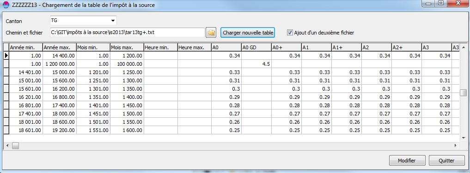Image resolution: width=470 pixels, height=173 pixels.
Task: Select the cell '18 000.00'
Action: click(x=60, y=114)
